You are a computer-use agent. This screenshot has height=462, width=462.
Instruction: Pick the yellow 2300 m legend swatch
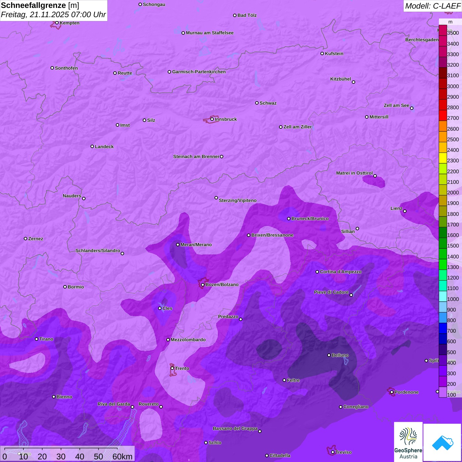(443, 158)
